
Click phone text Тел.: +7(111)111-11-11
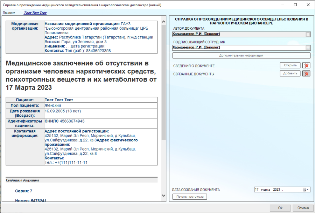pyautogui.click(x=66, y=162)
